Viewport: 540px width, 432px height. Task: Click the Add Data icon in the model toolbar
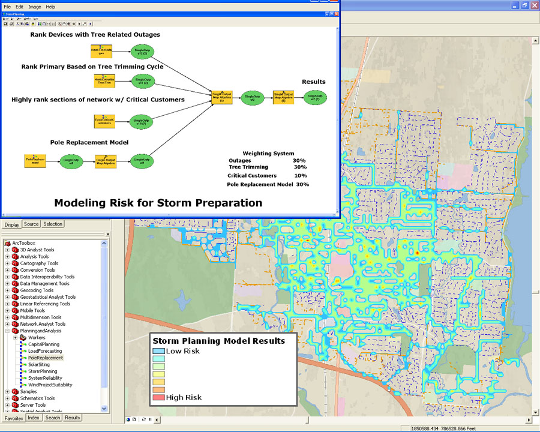point(33,24)
